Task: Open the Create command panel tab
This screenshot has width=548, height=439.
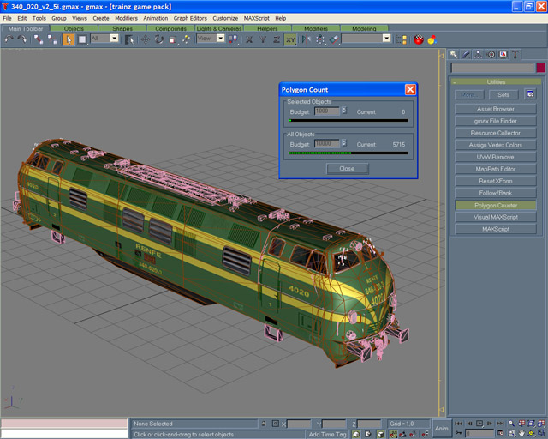Action: tap(454, 54)
